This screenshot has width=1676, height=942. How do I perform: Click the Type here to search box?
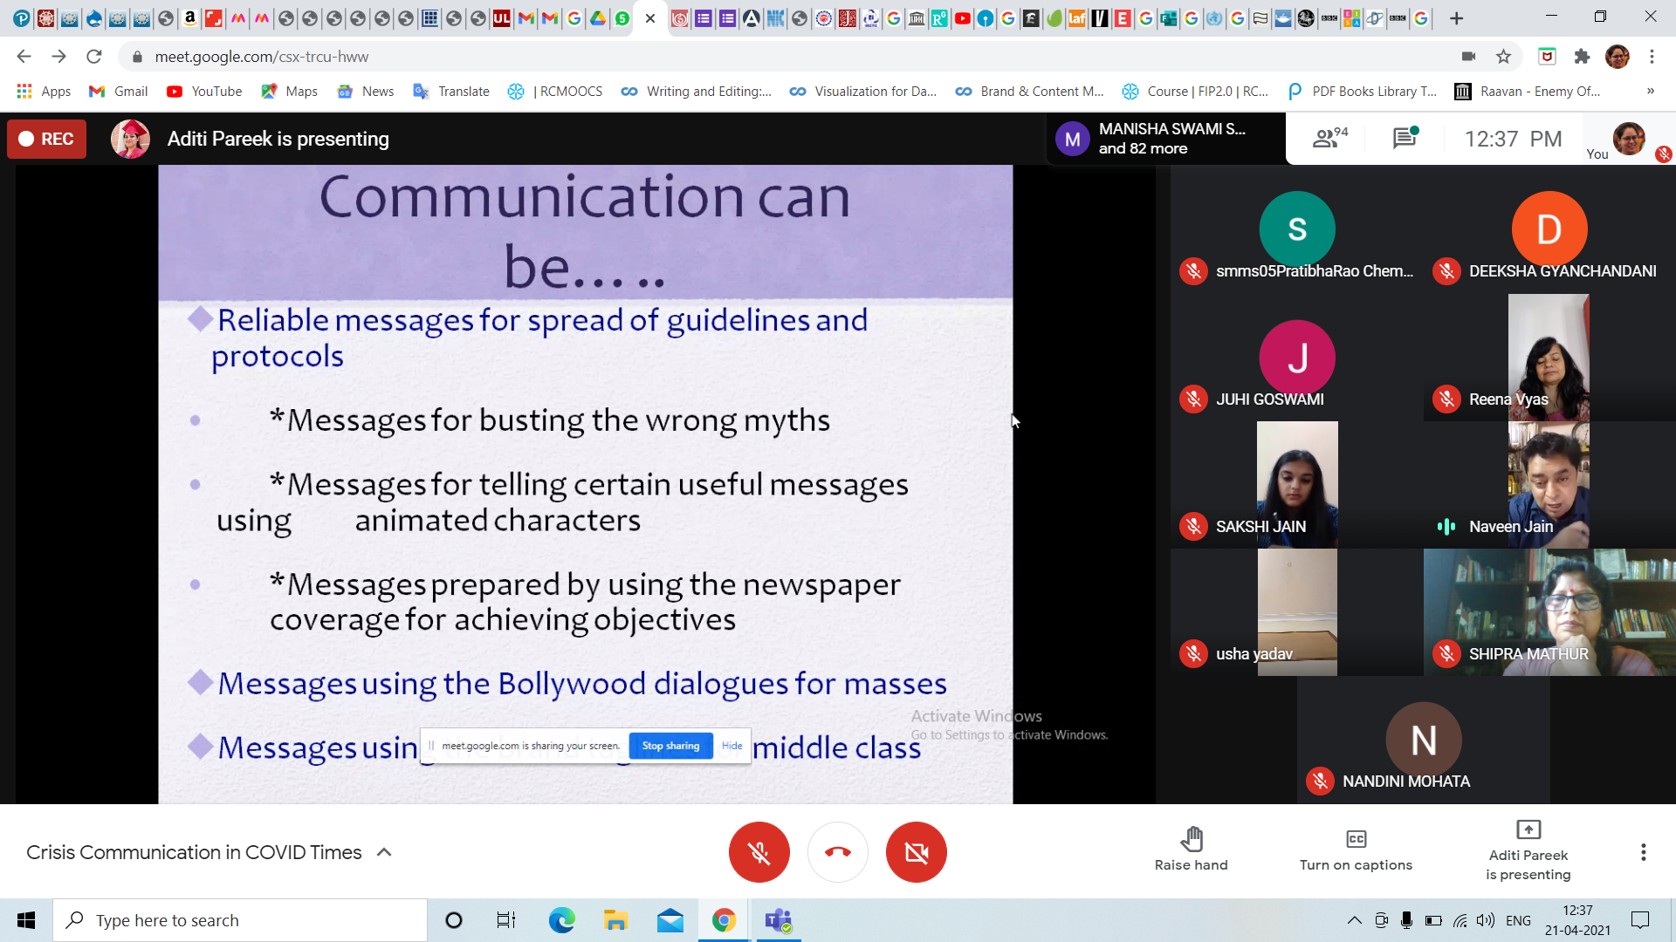click(x=240, y=920)
